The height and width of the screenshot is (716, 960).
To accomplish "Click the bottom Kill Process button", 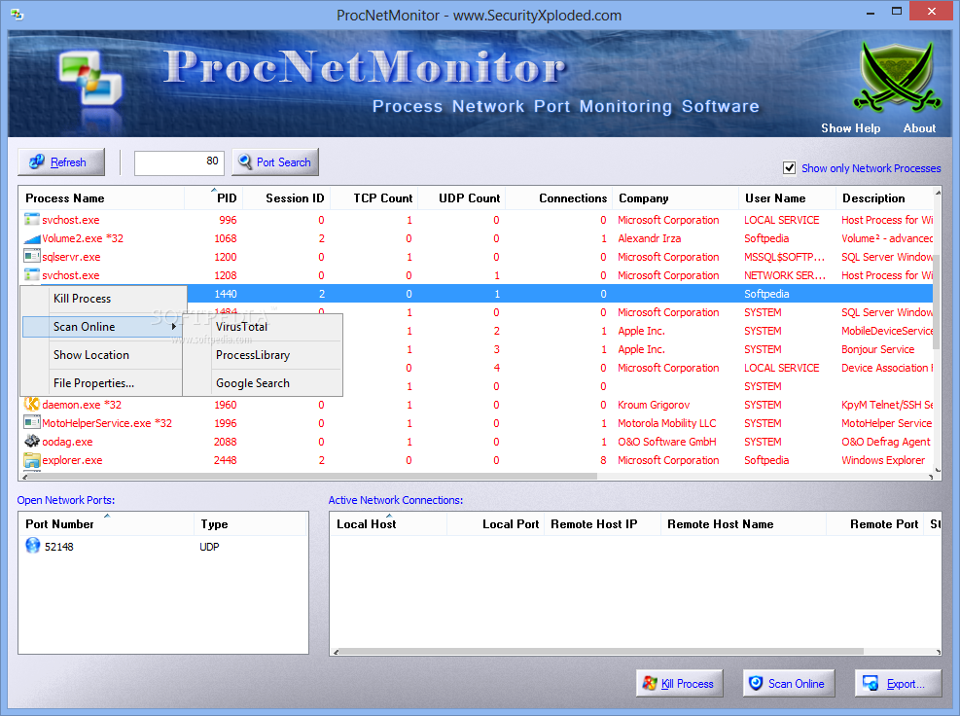I will coord(680,683).
